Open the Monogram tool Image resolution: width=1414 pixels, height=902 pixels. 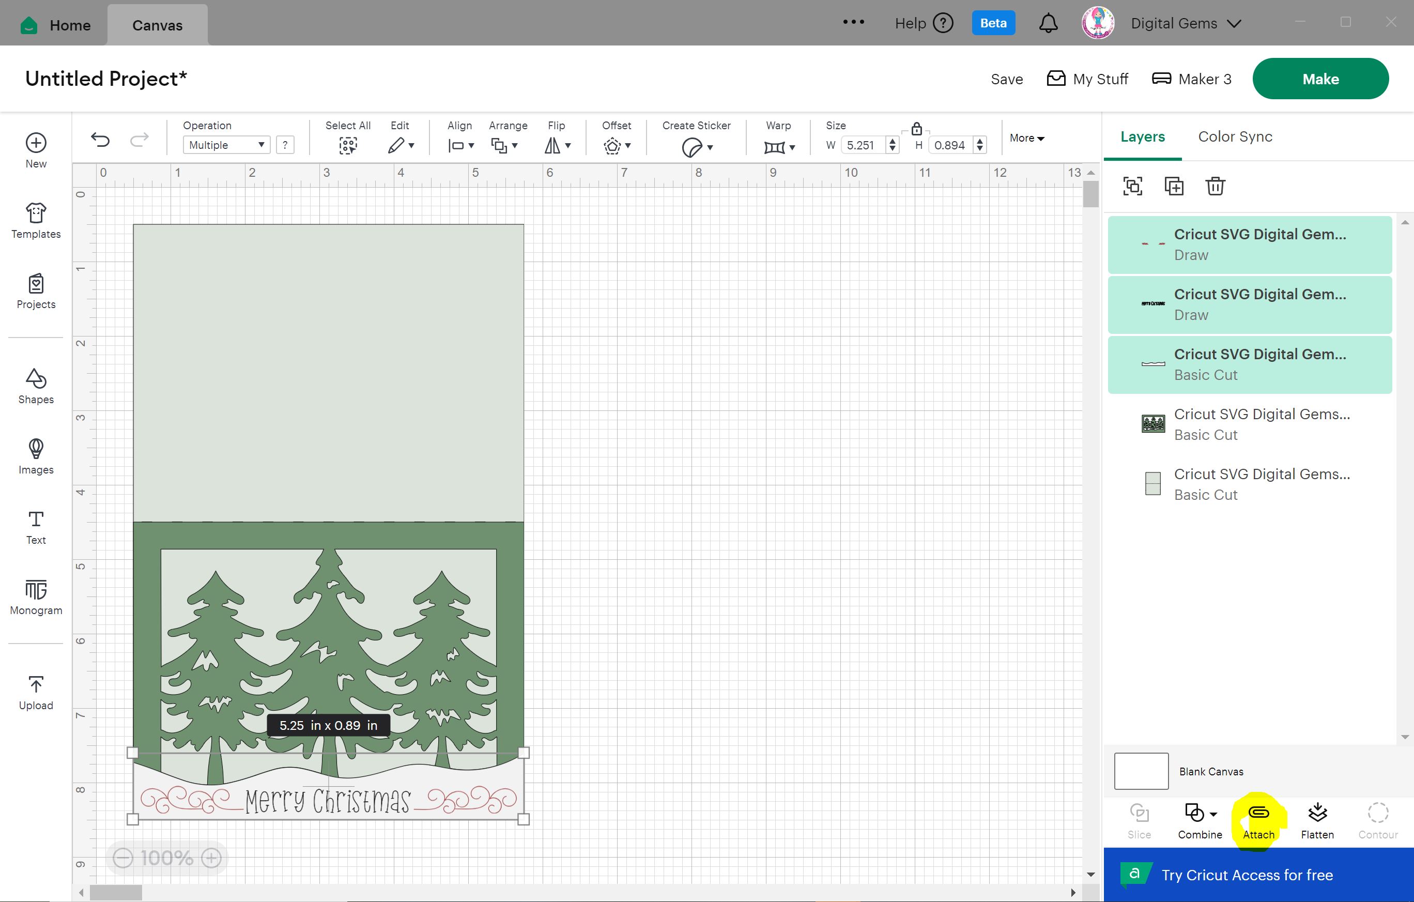(x=36, y=597)
